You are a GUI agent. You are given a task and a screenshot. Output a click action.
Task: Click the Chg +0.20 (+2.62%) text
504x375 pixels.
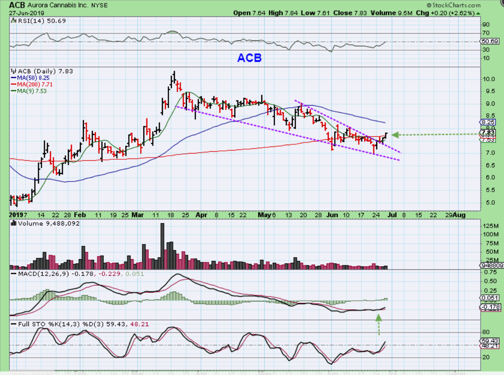pyautogui.click(x=445, y=13)
